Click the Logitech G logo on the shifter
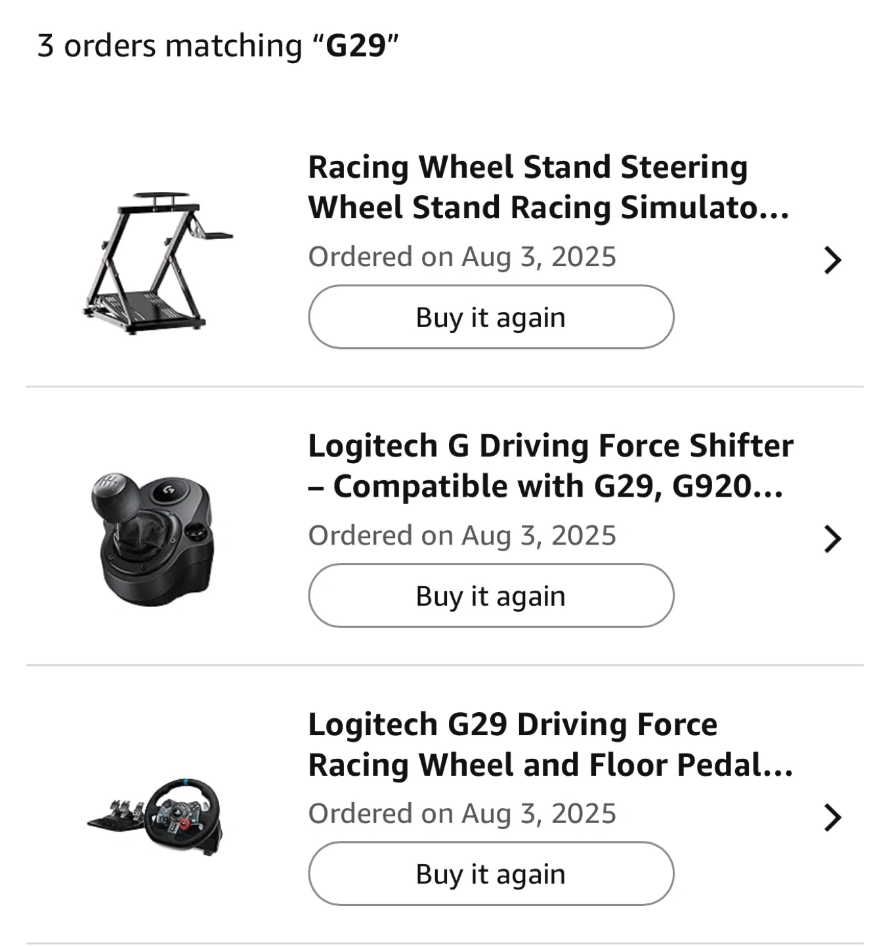Screen dimensions: 890x946 (x=169, y=490)
